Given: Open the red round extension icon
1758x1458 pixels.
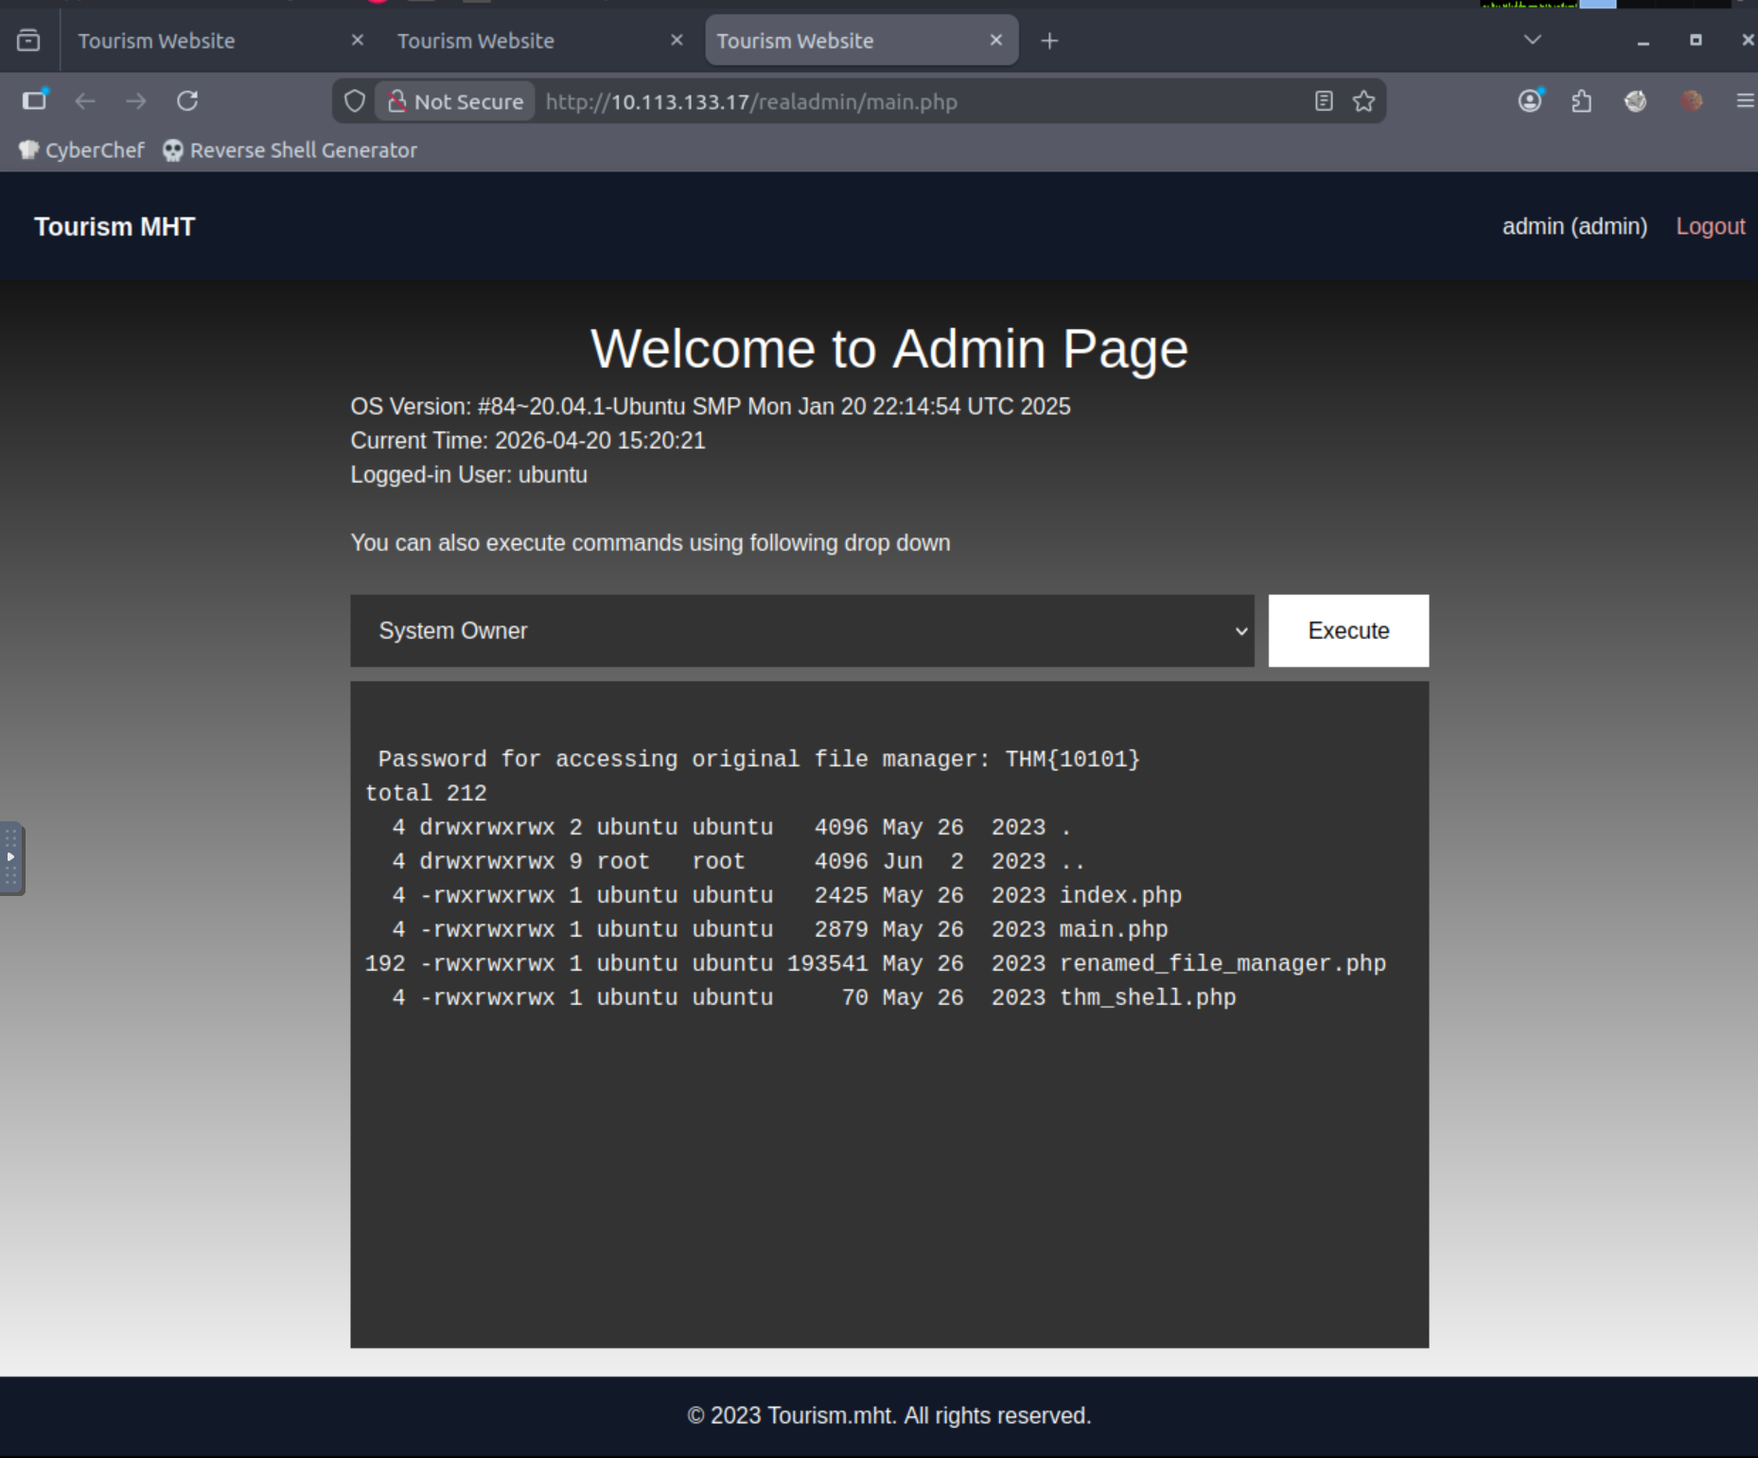Looking at the screenshot, I should click(1692, 101).
